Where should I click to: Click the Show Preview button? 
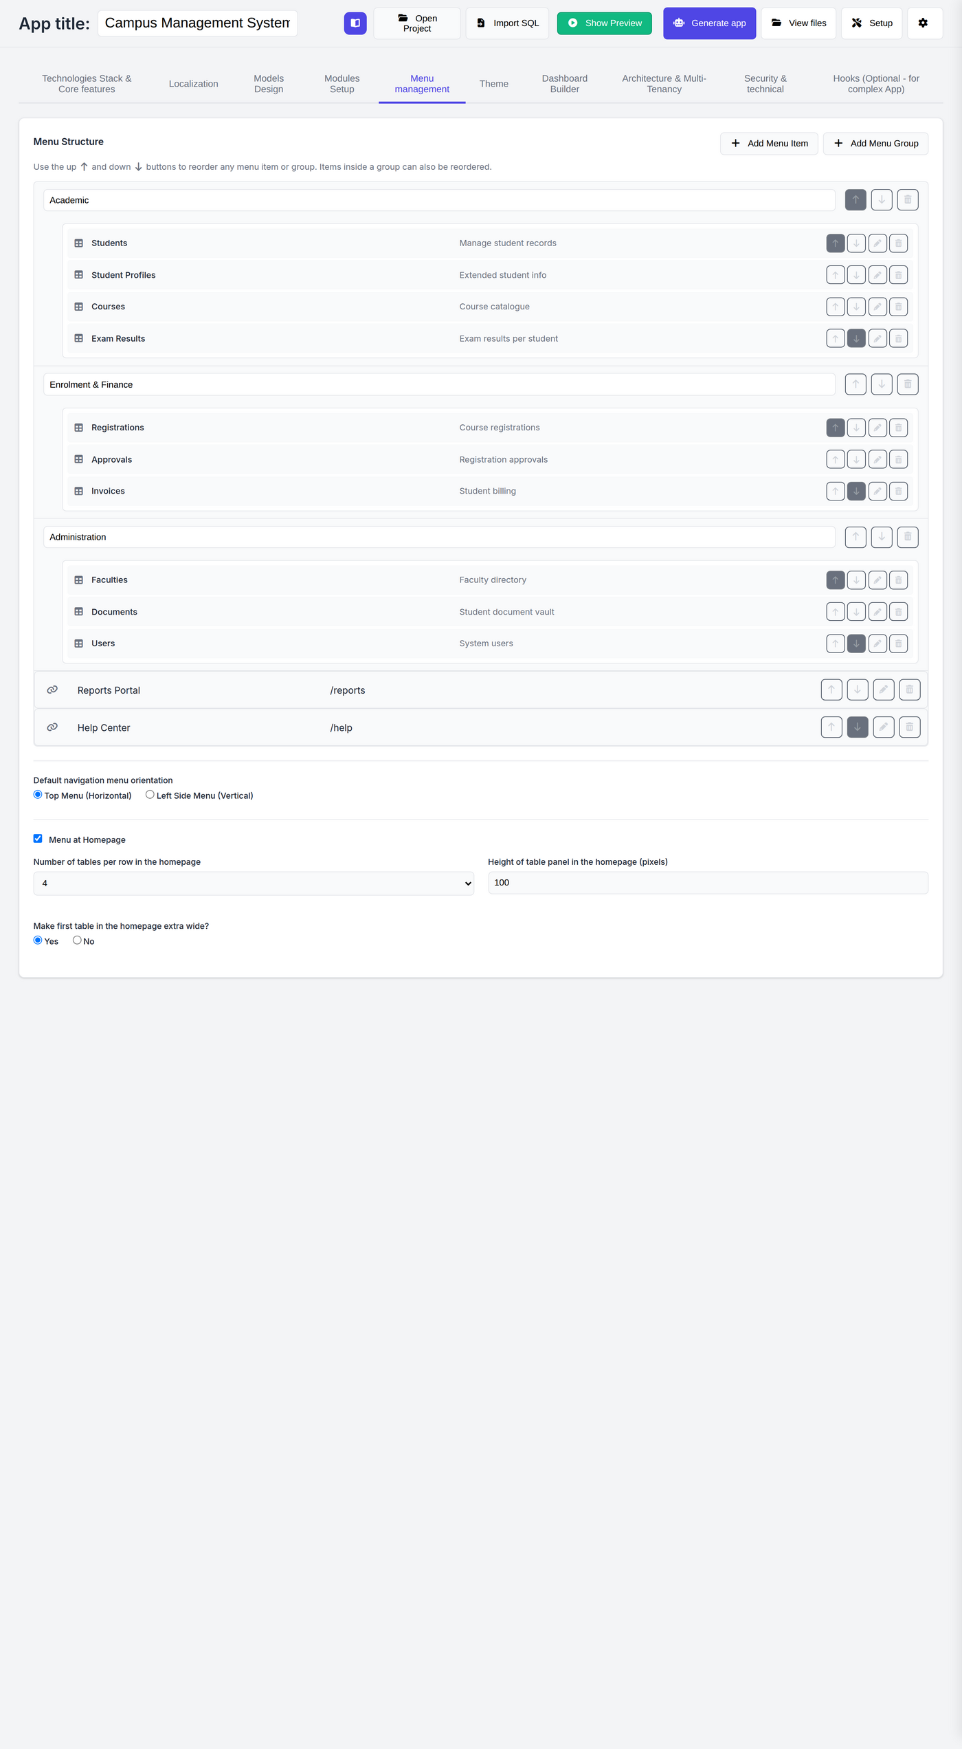point(605,23)
